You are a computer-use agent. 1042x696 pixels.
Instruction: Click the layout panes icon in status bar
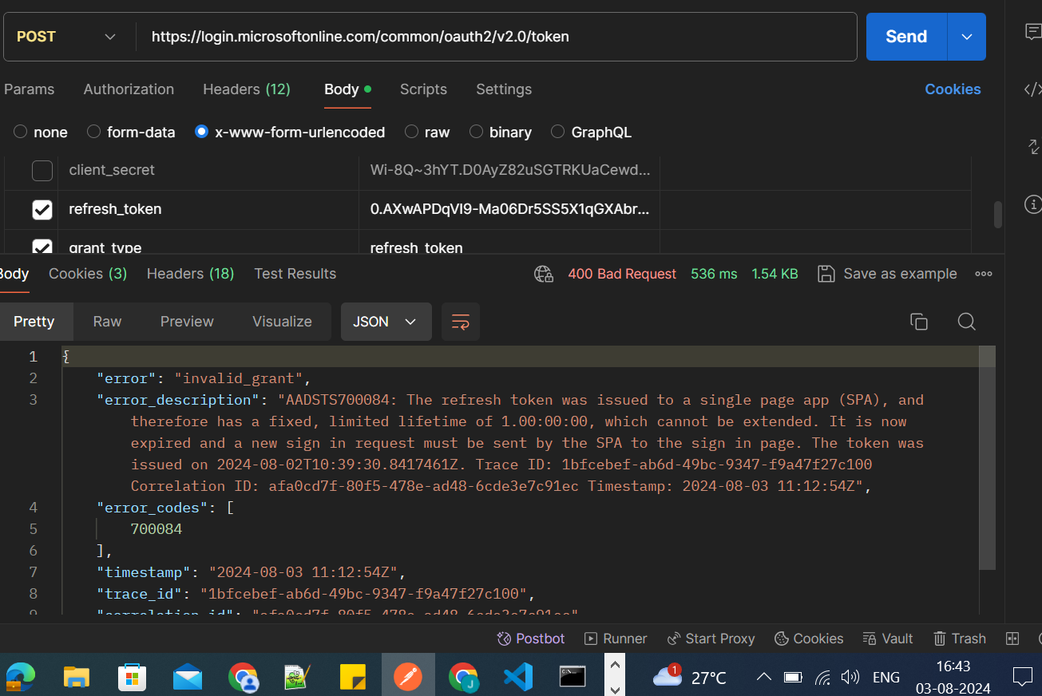coord(1012,639)
